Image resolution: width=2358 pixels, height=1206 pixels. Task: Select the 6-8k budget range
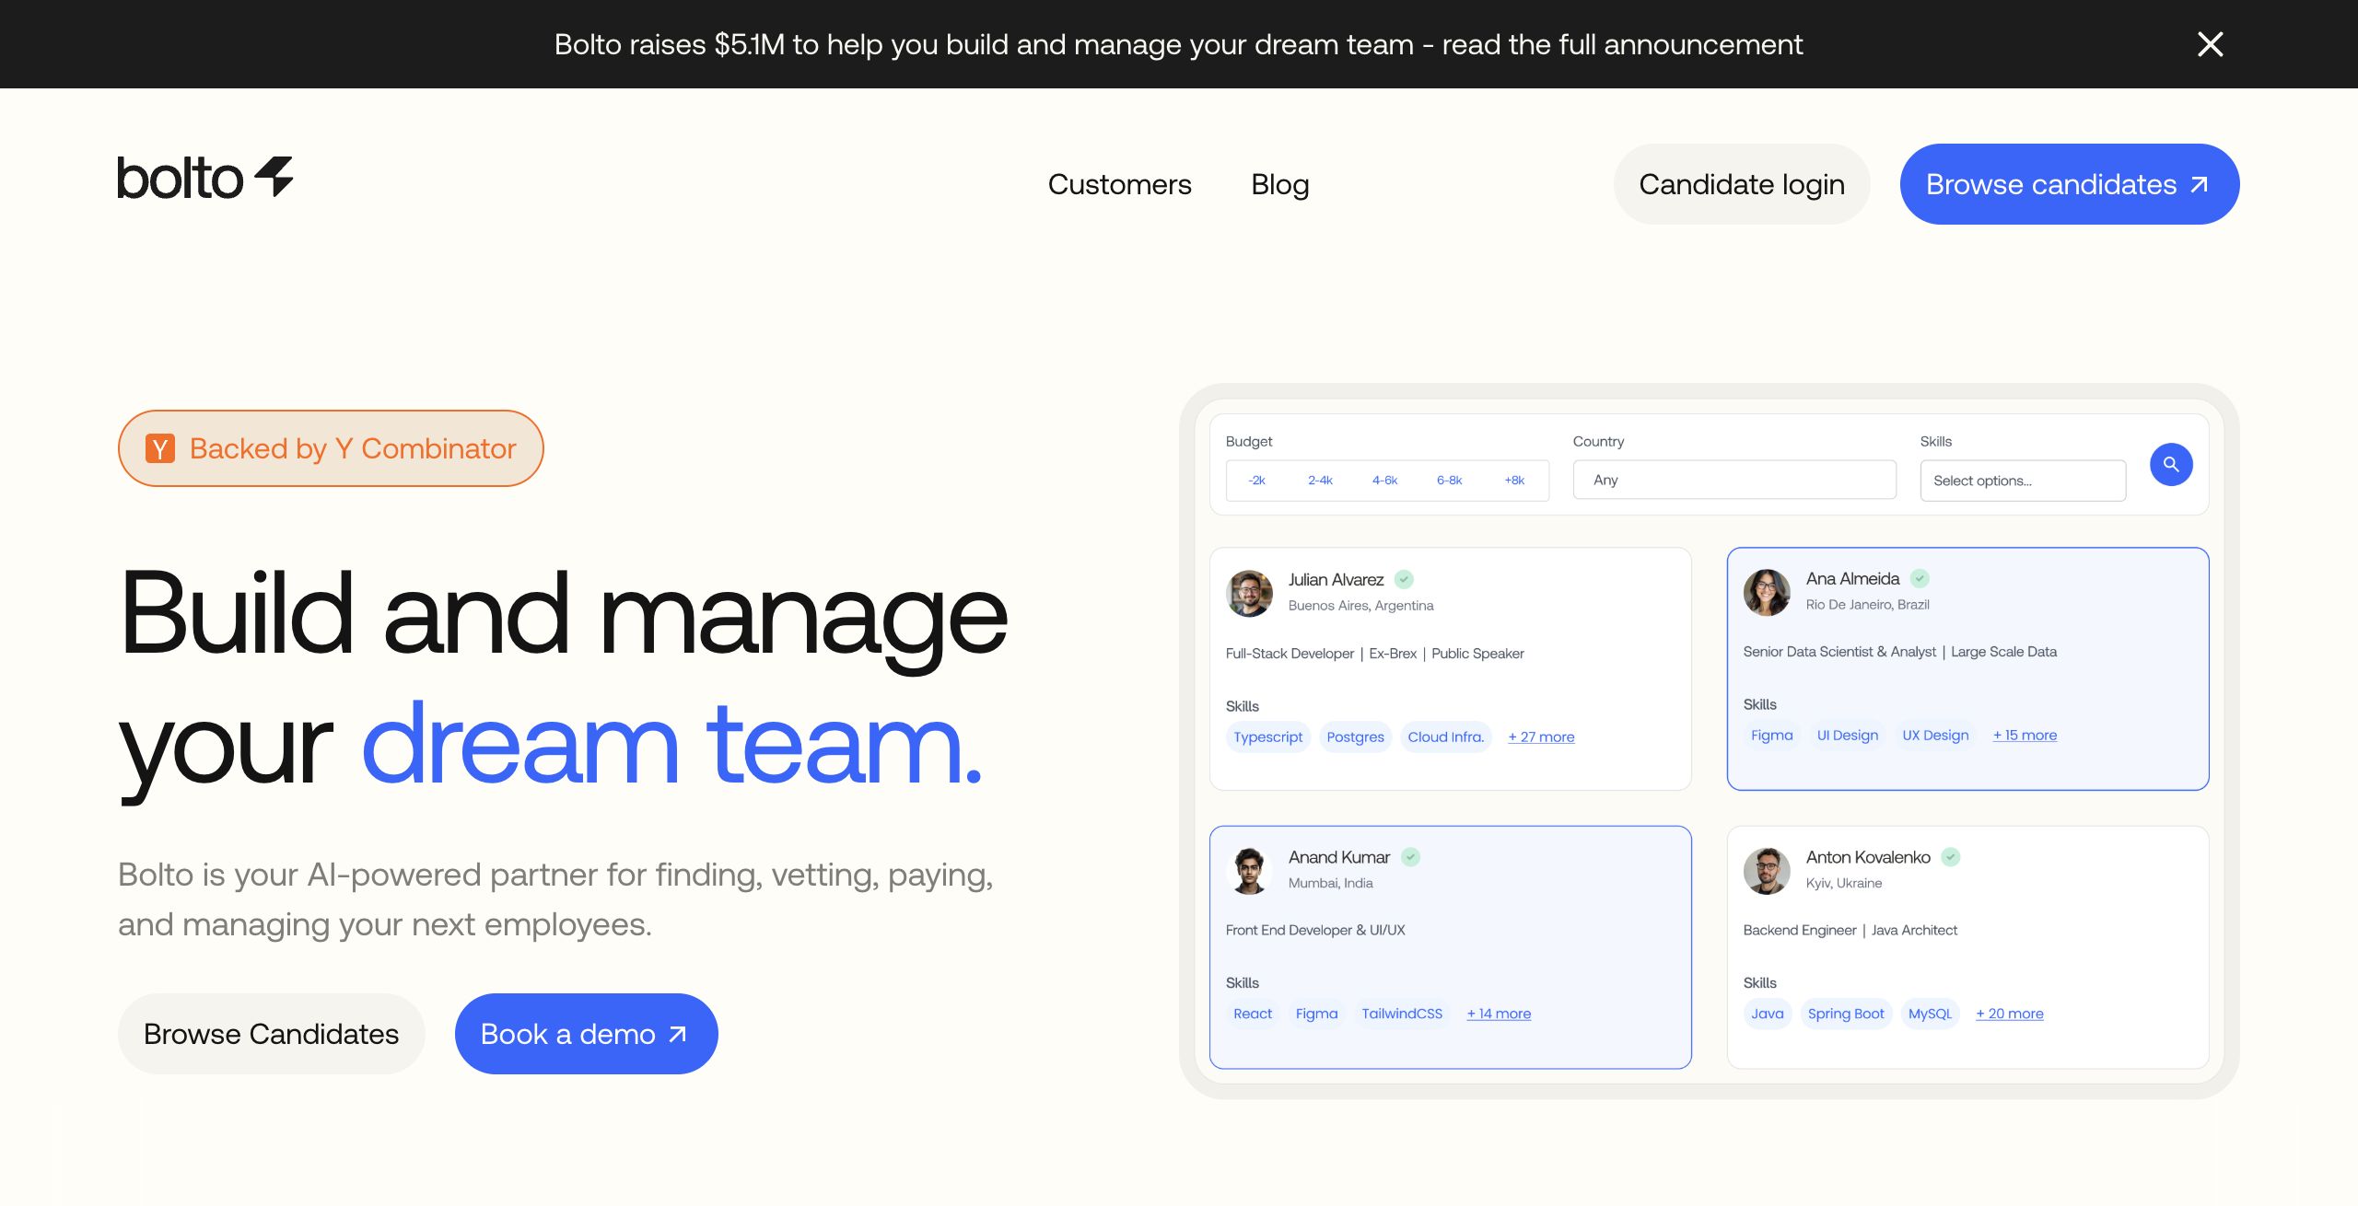click(x=1449, y=480)
